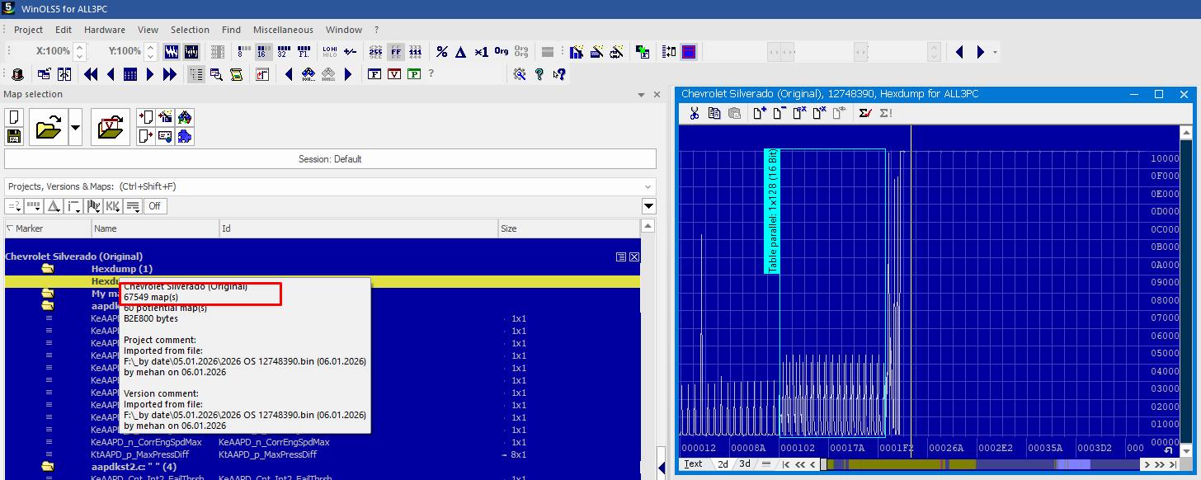The image size is (1201, 480).
Task: Jump to first map double-left arrow
Action: pyautogui.click(x=91, y=74)
